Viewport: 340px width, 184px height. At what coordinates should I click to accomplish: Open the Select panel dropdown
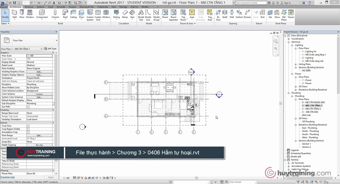point(5,24)
